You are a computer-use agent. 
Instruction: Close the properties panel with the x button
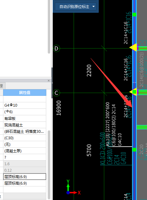(x=49, y=81)
